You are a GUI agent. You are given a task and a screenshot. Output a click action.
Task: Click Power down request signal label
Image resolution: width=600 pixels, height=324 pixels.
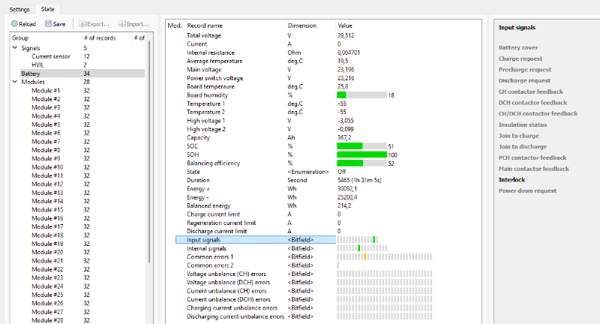(528, 190)
